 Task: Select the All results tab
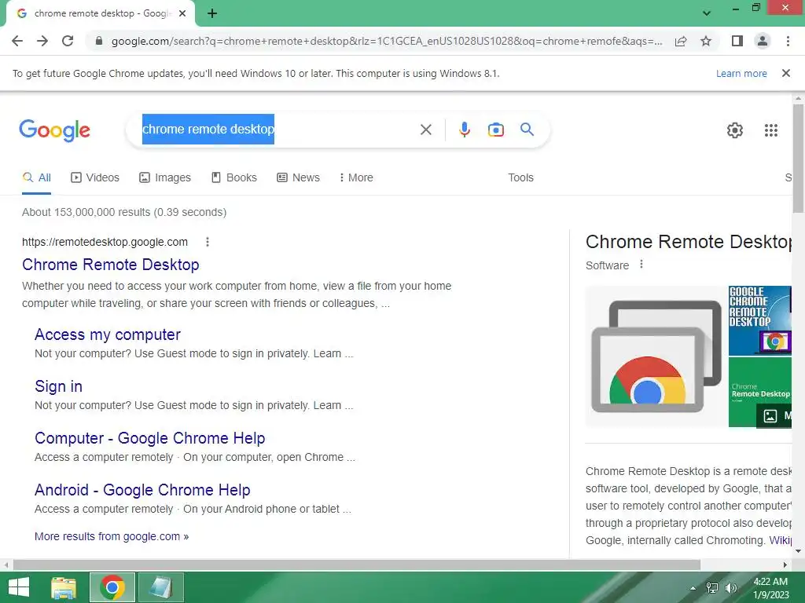click(36, 178)
